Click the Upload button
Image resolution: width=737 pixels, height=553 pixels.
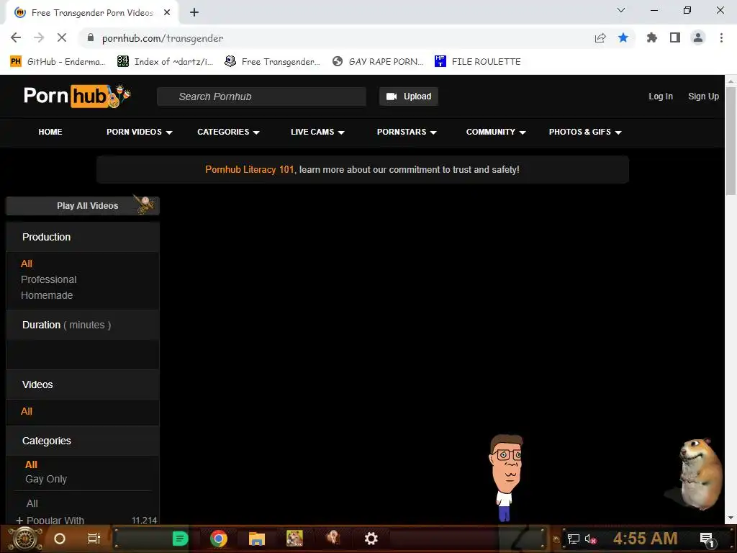[409, 96]
